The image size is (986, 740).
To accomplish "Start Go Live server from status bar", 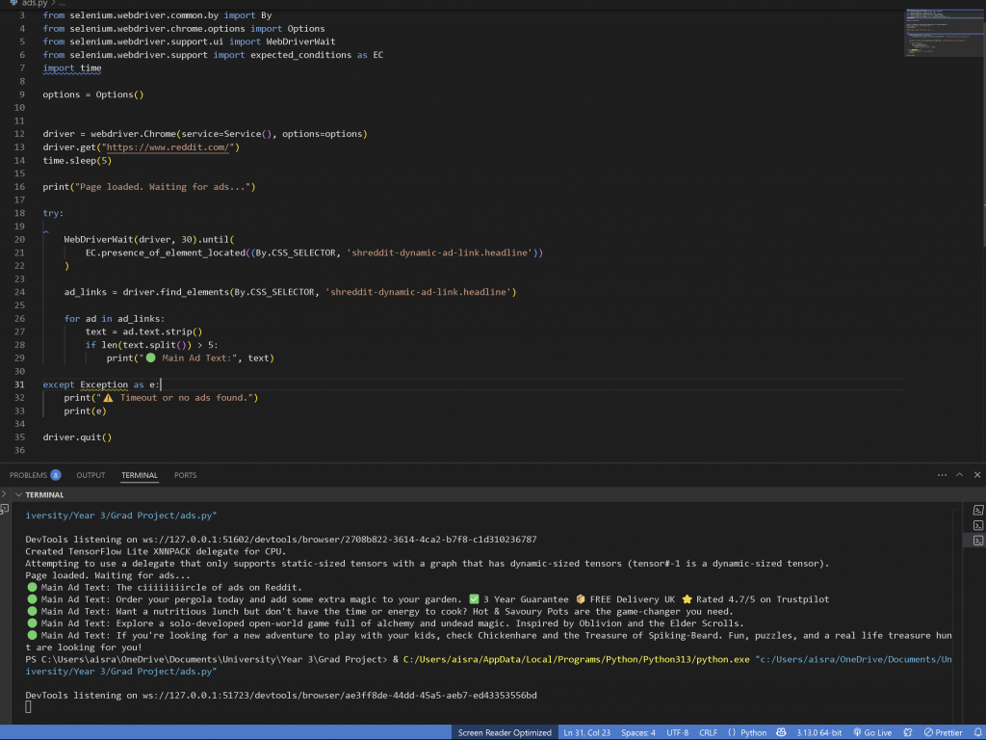I will coord(871,732).
